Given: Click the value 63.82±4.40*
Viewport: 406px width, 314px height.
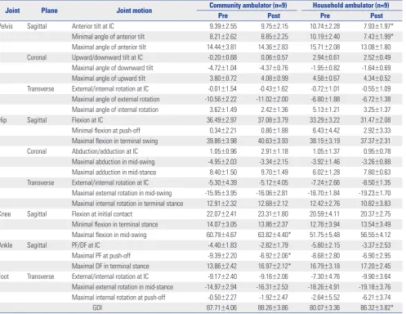Looking at the screenshot, I should click(274, 235).
